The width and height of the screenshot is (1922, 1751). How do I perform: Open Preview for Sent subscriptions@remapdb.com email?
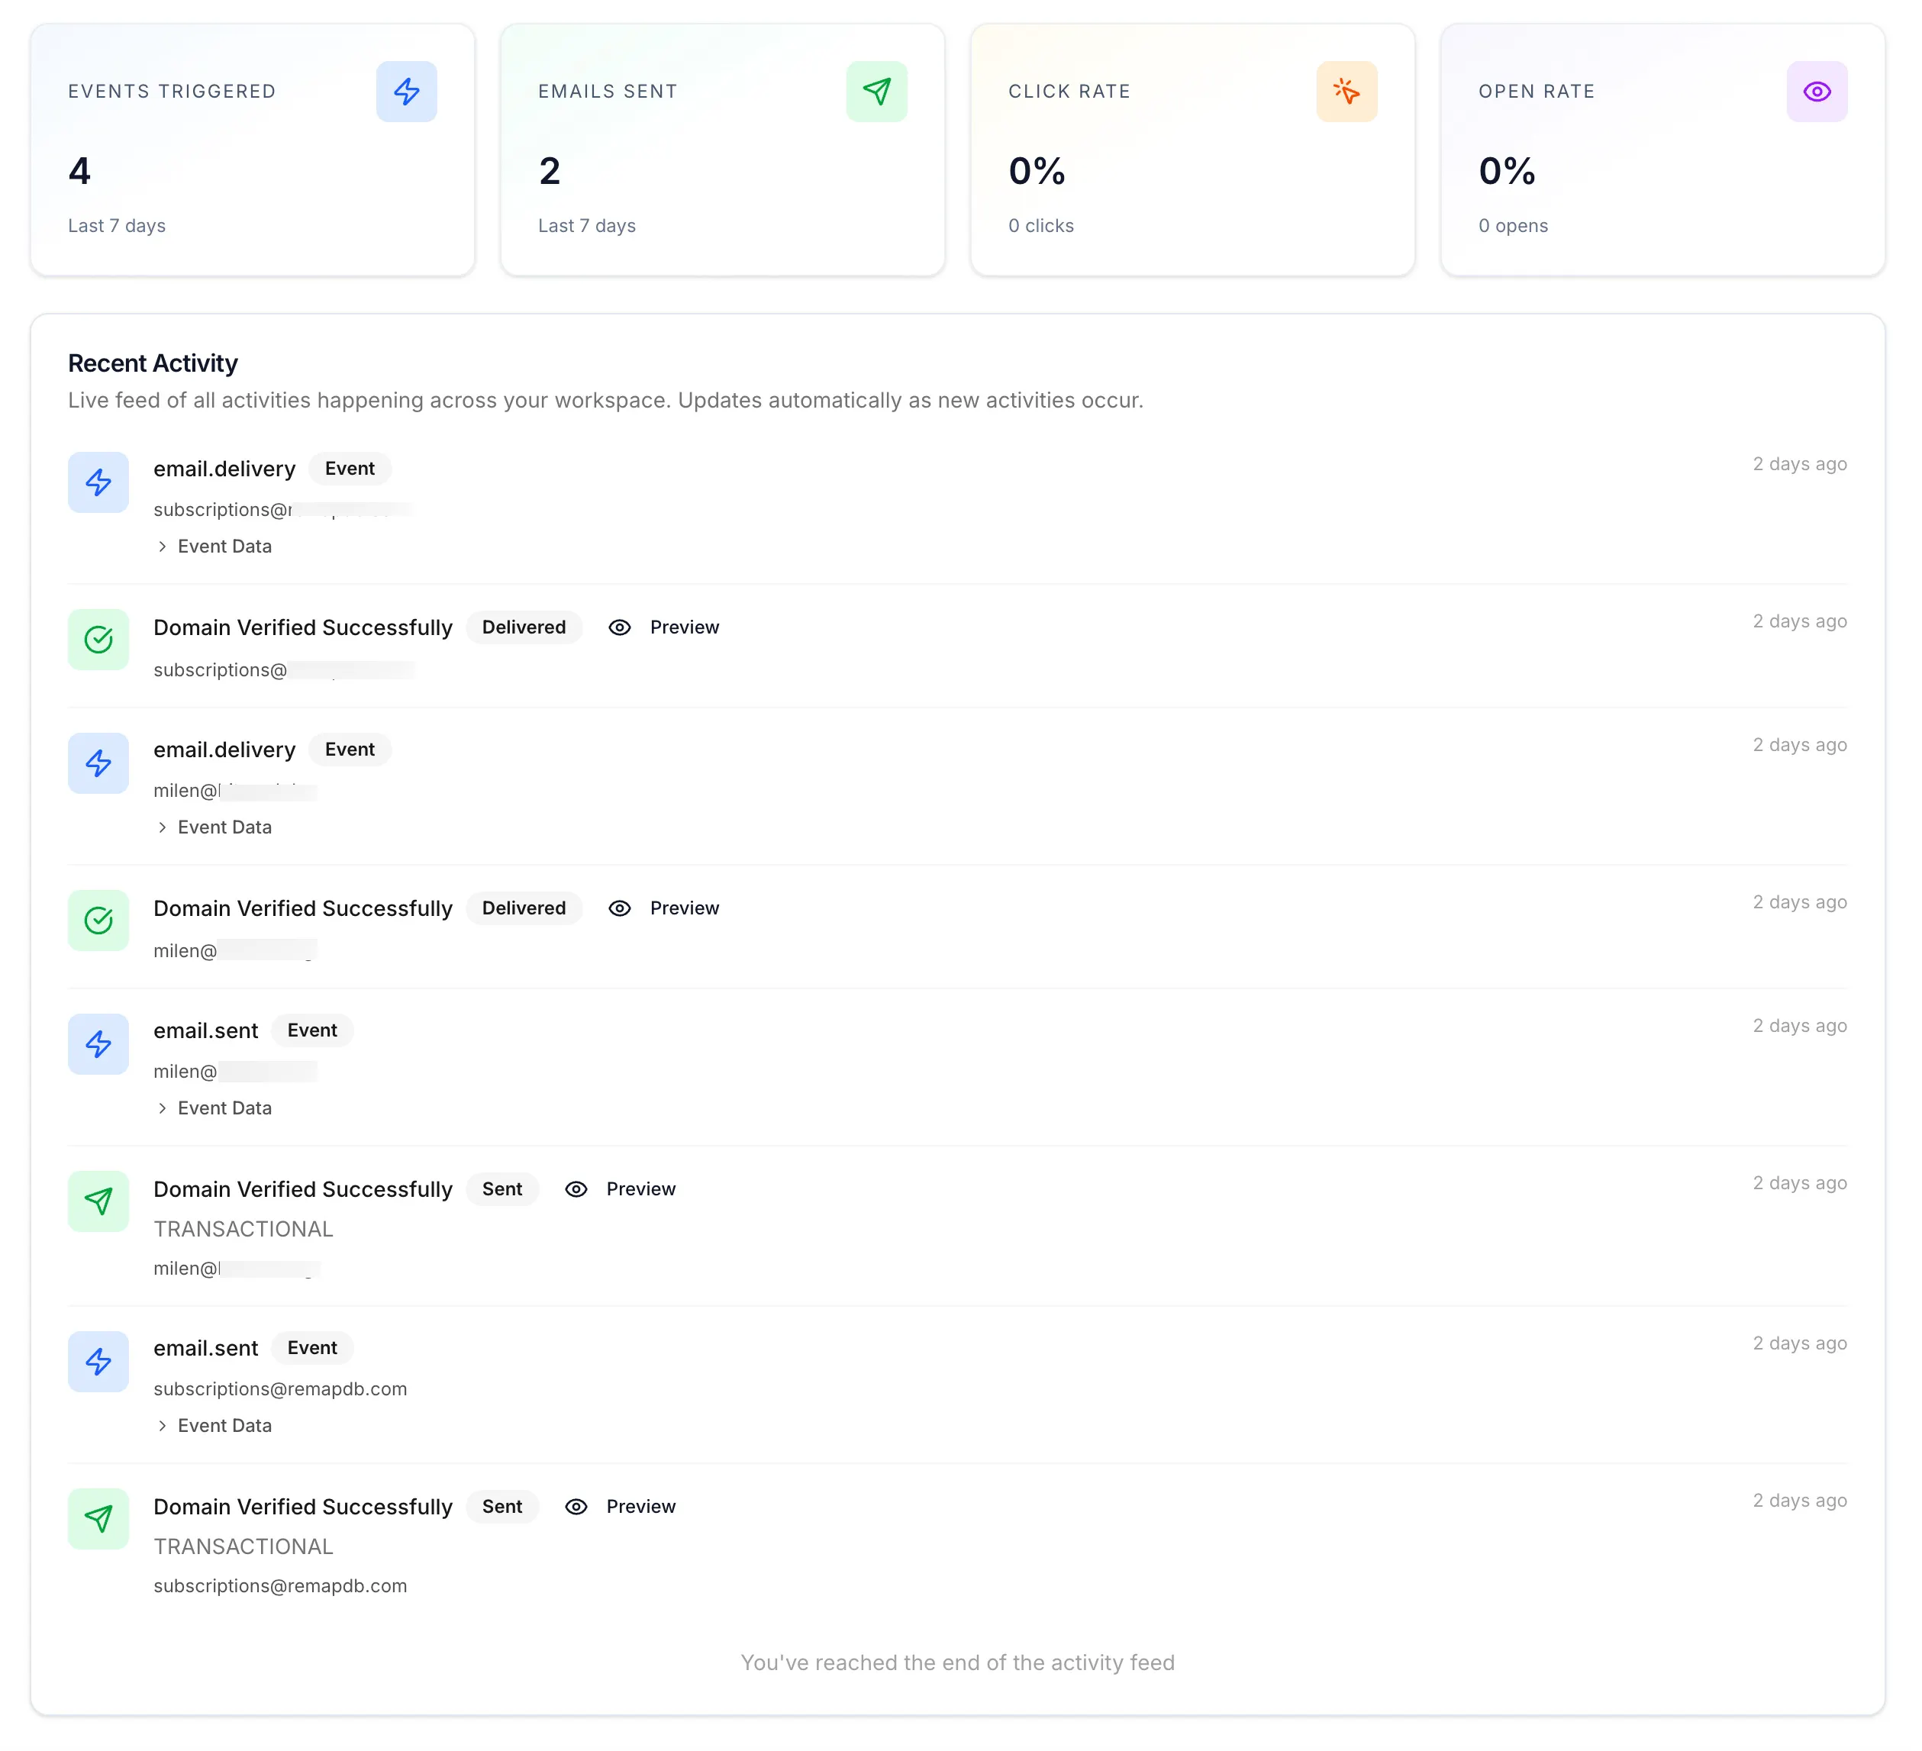(640, 1507)
